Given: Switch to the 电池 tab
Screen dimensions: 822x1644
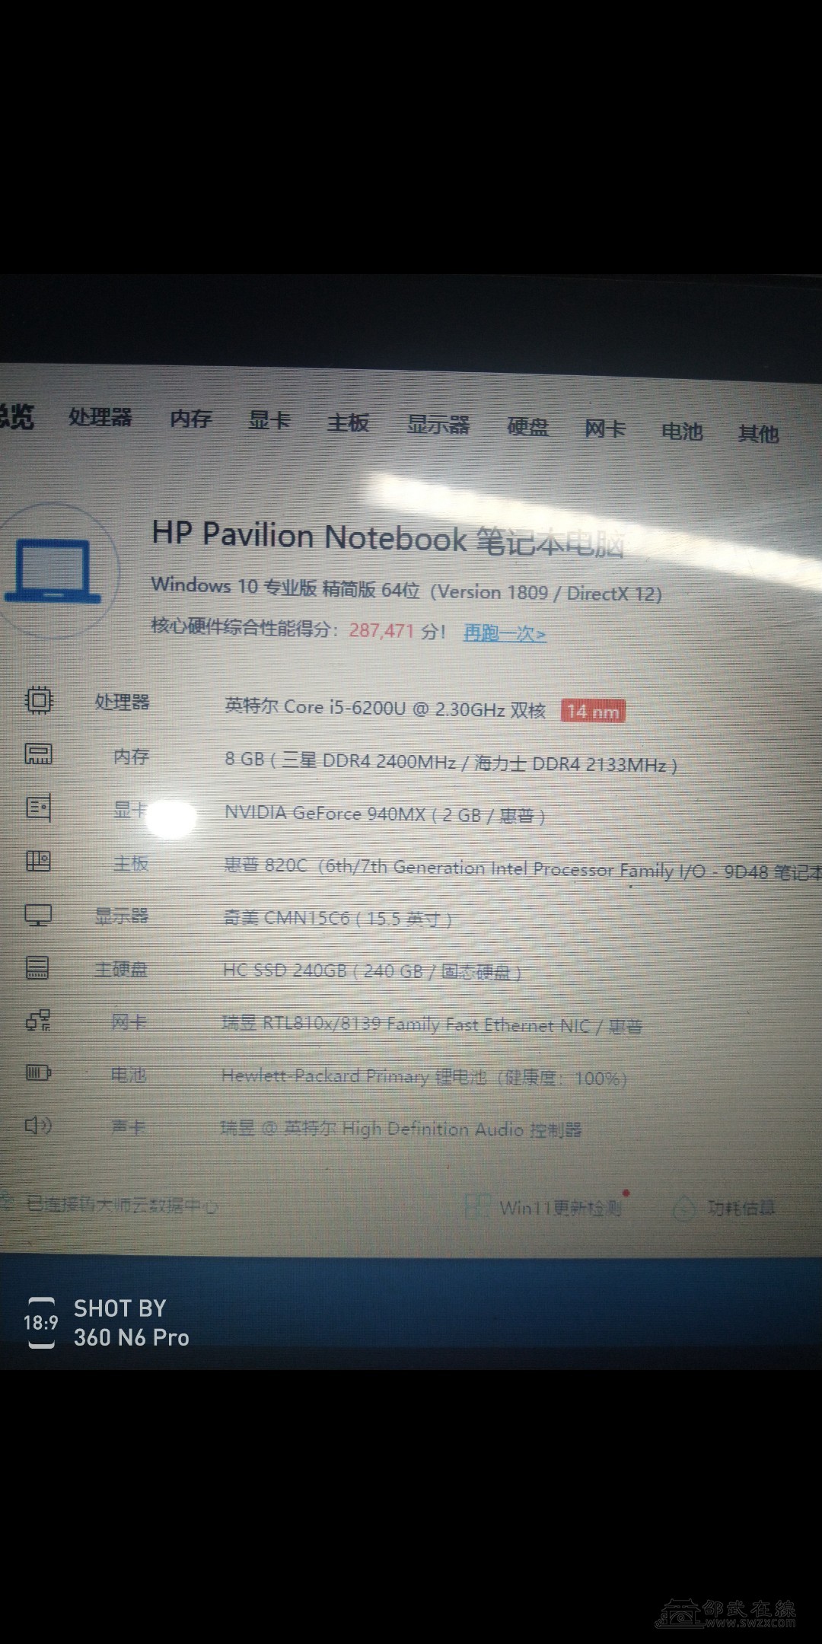Looking at the screenshot, I should point(681,432).
